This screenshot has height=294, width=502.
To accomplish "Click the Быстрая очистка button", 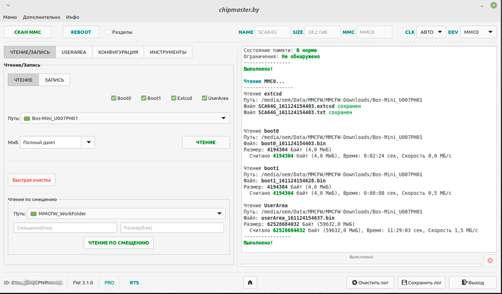I will click(x=32, y=180).
